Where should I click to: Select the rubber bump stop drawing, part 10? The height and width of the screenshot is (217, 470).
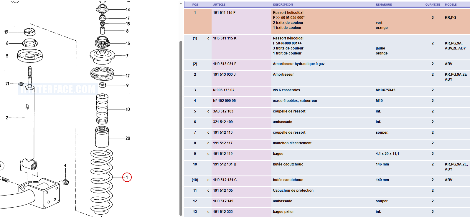(102, 109)
